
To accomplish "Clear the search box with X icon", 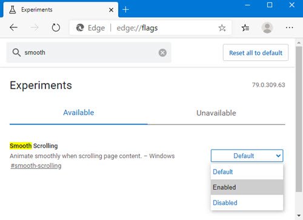I will click(162, 53).
